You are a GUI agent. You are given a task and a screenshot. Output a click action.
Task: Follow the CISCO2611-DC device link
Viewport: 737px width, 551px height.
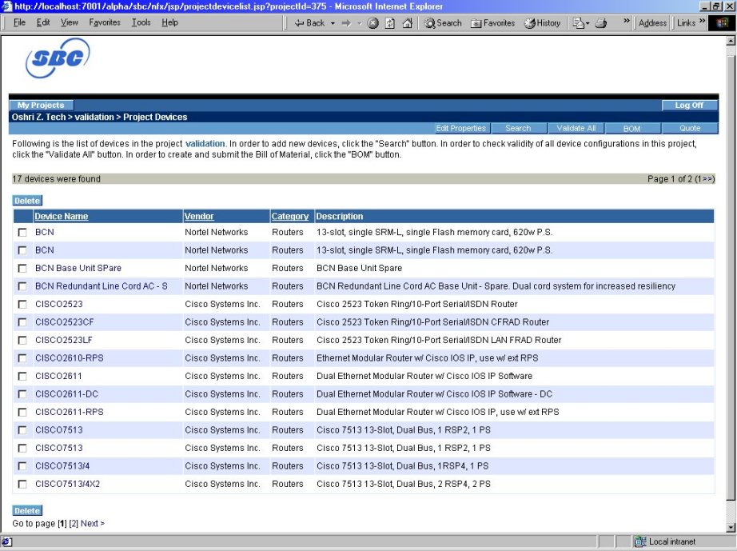[66, 394]
